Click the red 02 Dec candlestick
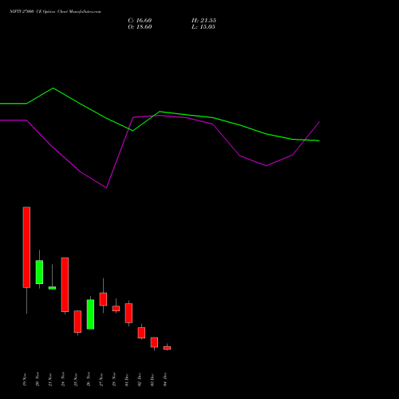This screenshot has height=399, width=399. coord(141,333)
